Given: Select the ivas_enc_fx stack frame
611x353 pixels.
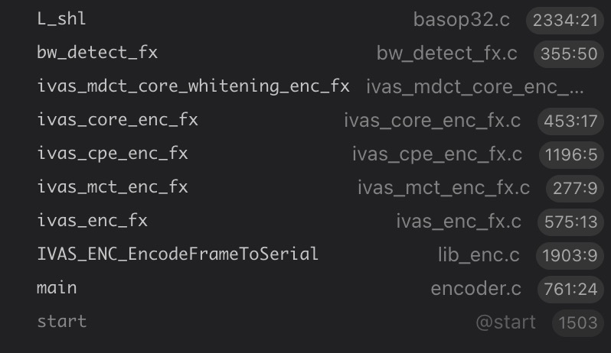Looking at the screenshot, I should [x=92, y=221].
